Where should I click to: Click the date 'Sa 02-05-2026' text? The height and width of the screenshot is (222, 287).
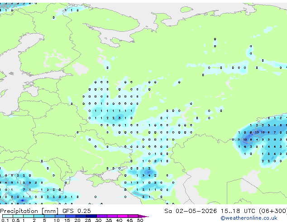click(191, 211)
